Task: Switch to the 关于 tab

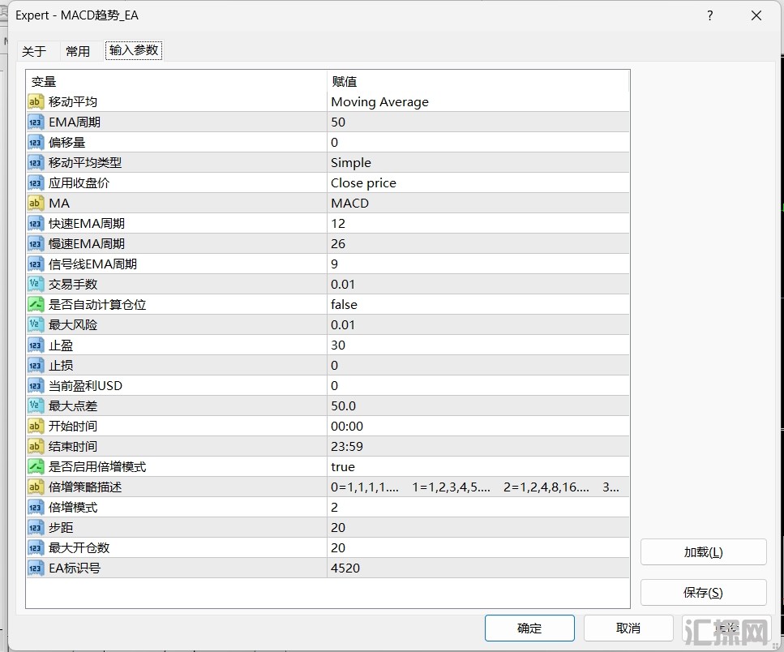Action: click(x=34, y=51)
